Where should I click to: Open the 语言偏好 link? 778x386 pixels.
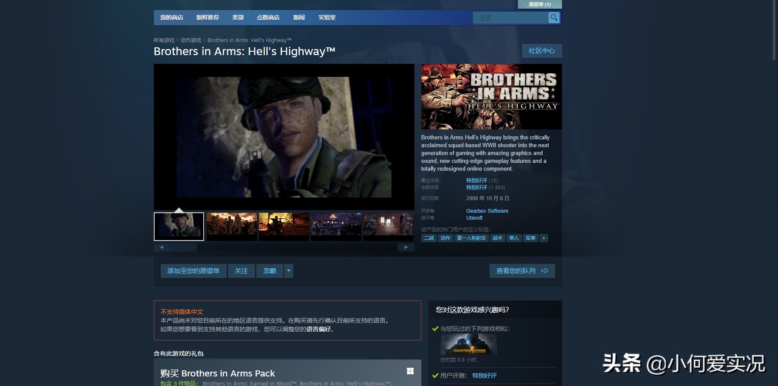click(318, 329)
